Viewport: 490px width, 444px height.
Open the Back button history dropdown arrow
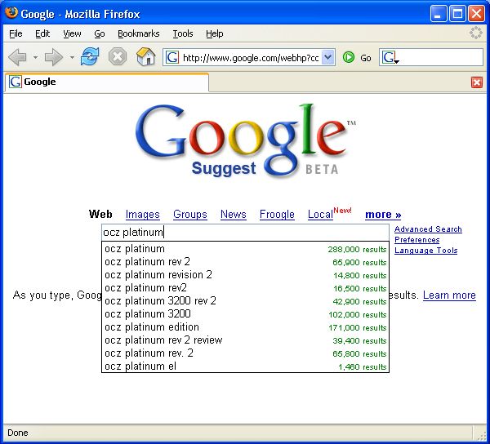(35, 57)
